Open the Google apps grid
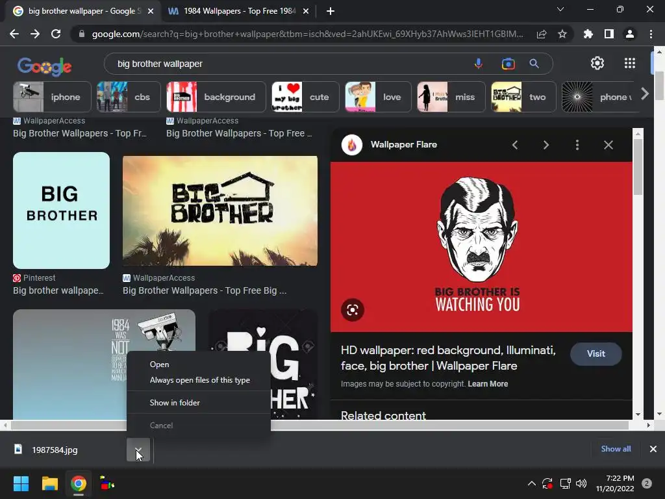 coord(630,63)
